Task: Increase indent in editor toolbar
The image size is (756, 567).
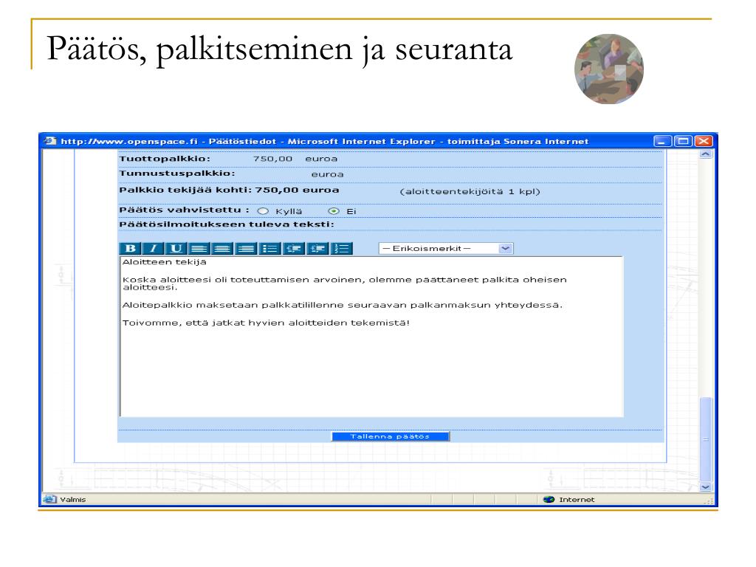Action: [317, 248]
